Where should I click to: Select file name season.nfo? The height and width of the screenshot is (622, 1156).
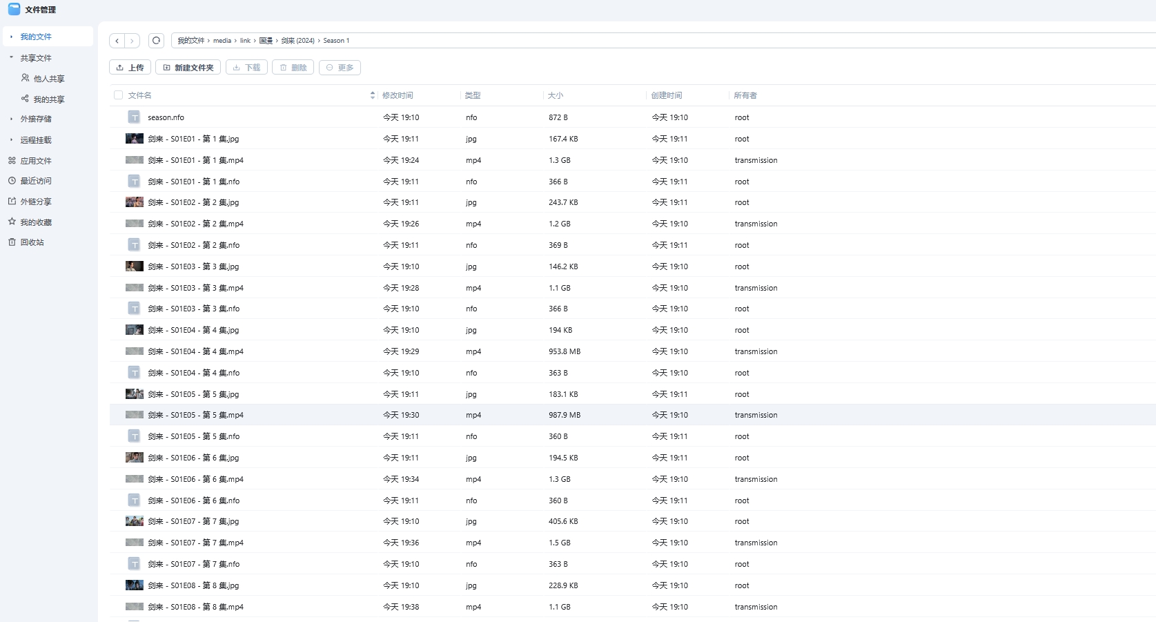click(x=166, y=117)
